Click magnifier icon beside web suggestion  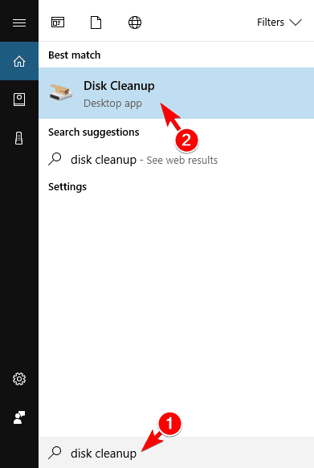click(x=55, y=159)
